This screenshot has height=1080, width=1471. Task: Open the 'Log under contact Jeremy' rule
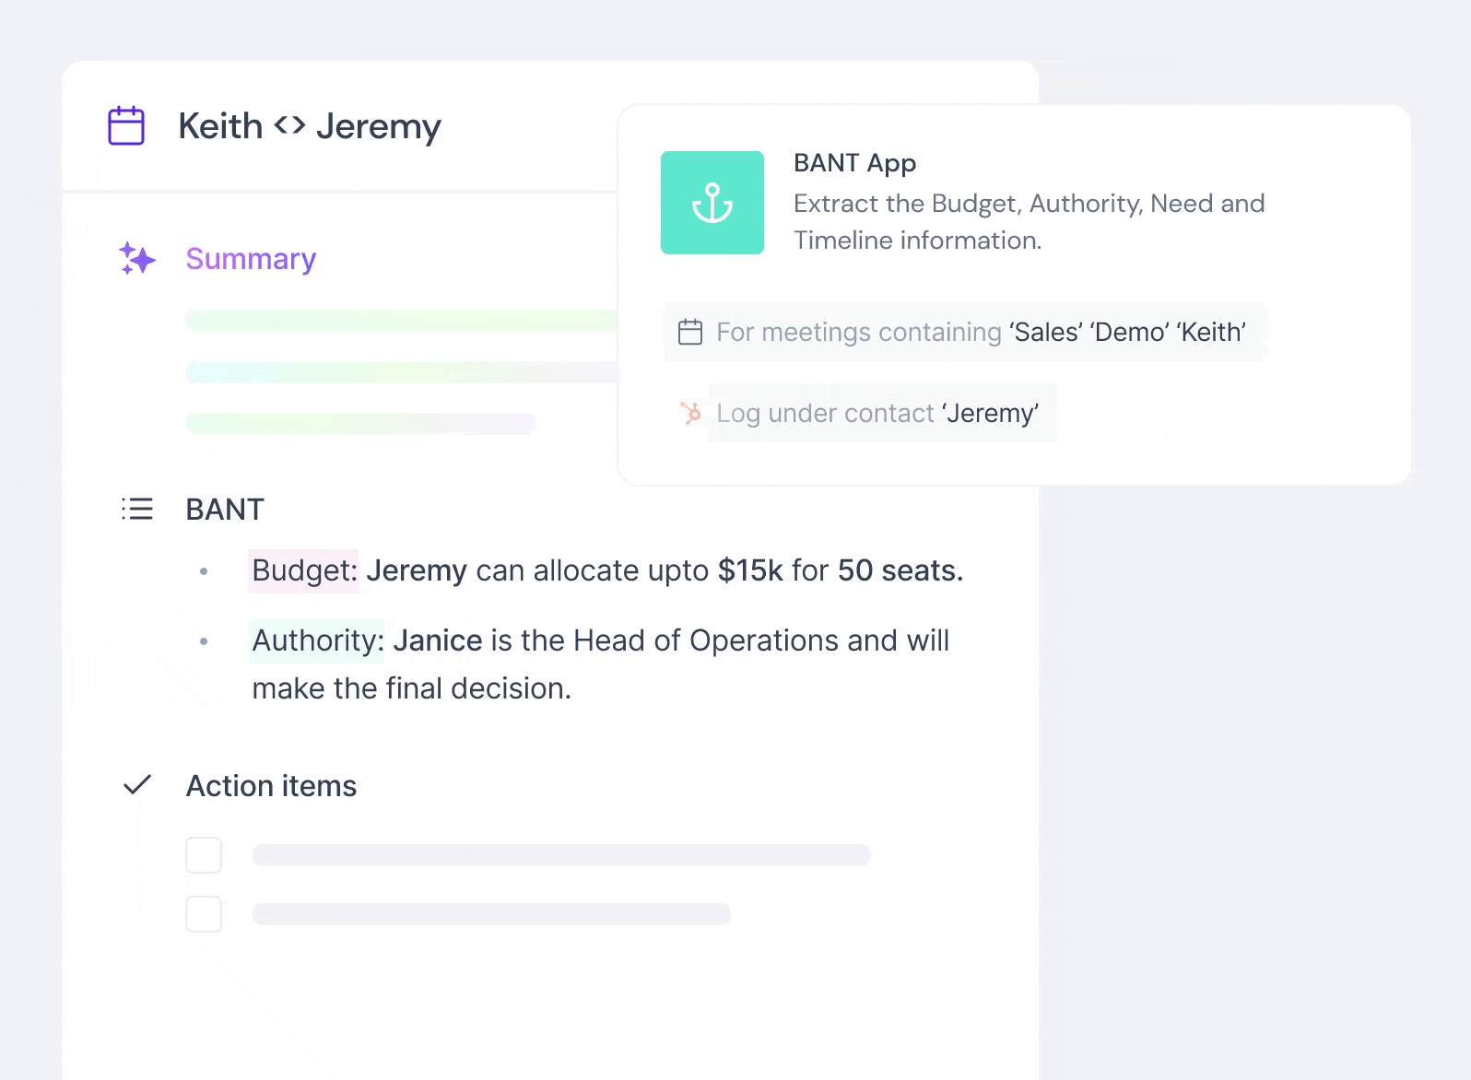(861, 413)
